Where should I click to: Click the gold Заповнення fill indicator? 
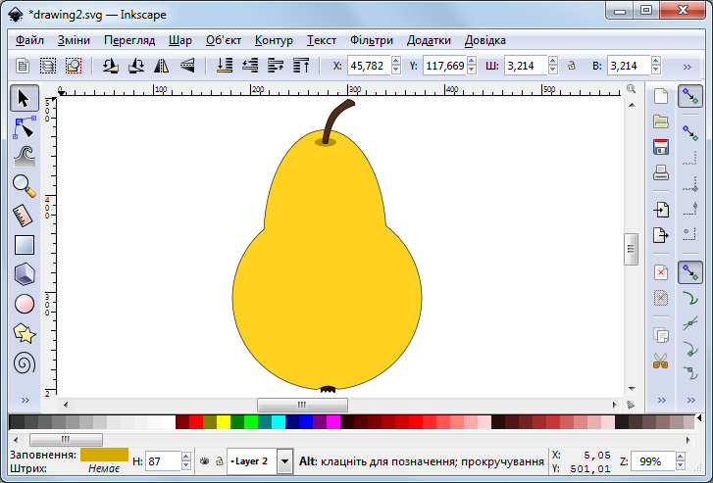tap(104, 455)
